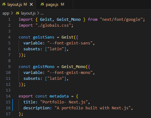Click the modified marker beside line 15
This screenshot has width=151, height=118.
(13, 102)
